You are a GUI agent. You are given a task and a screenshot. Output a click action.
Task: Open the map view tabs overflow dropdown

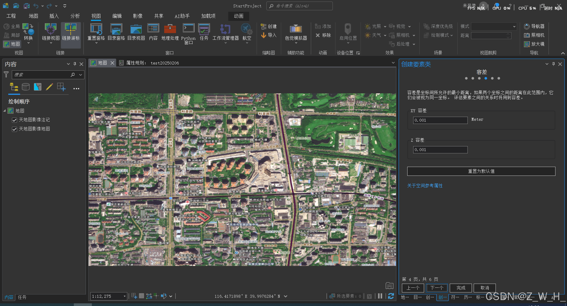coord(393,63)
